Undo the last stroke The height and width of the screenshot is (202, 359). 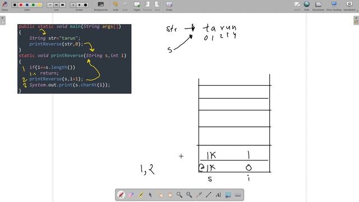[116, 6]
